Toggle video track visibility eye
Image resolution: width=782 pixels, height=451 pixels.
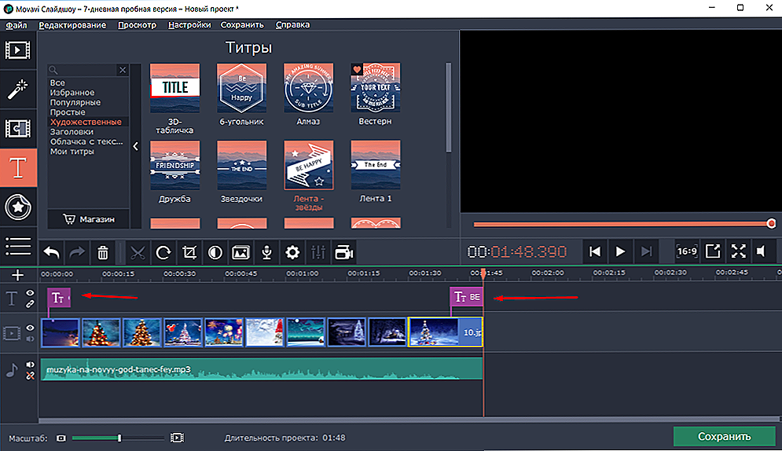[31, 328]
